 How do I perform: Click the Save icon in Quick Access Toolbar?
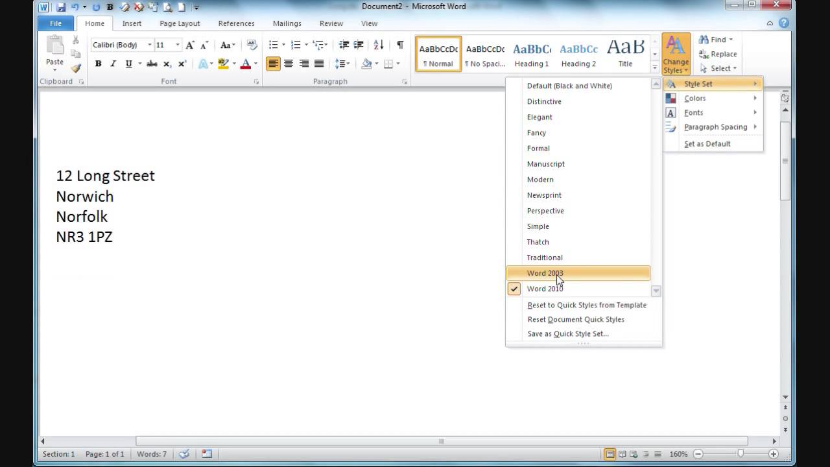point(61,7)
